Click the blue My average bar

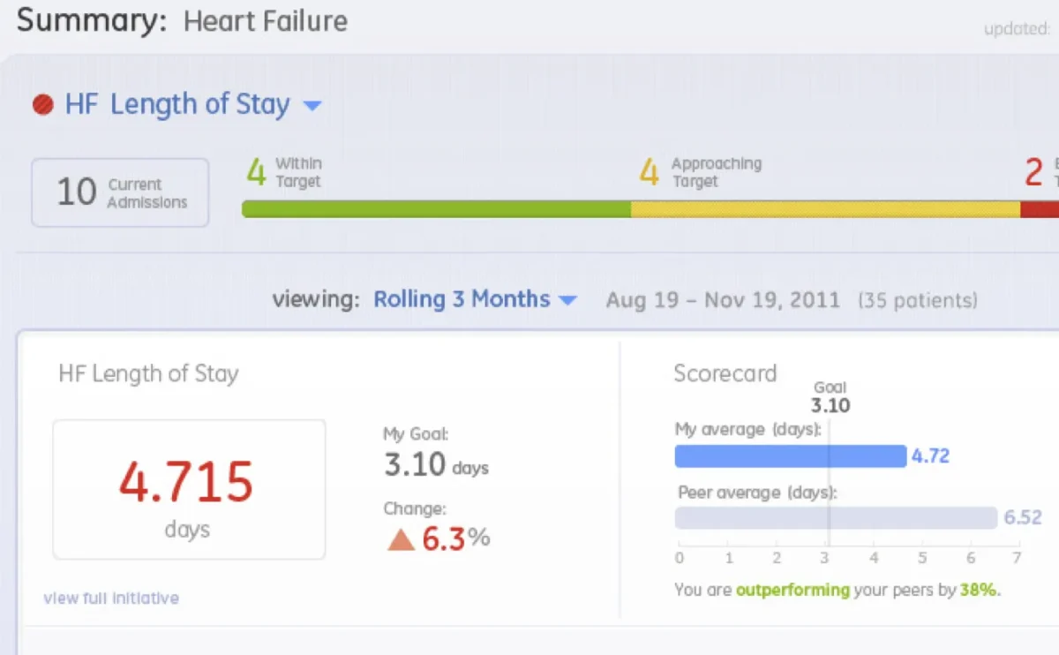click(790, 456)
